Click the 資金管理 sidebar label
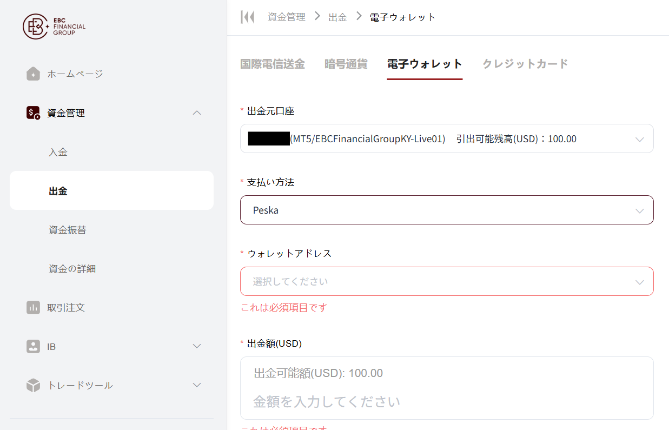Viewport: 669px width, 430px height. point(66,113)
